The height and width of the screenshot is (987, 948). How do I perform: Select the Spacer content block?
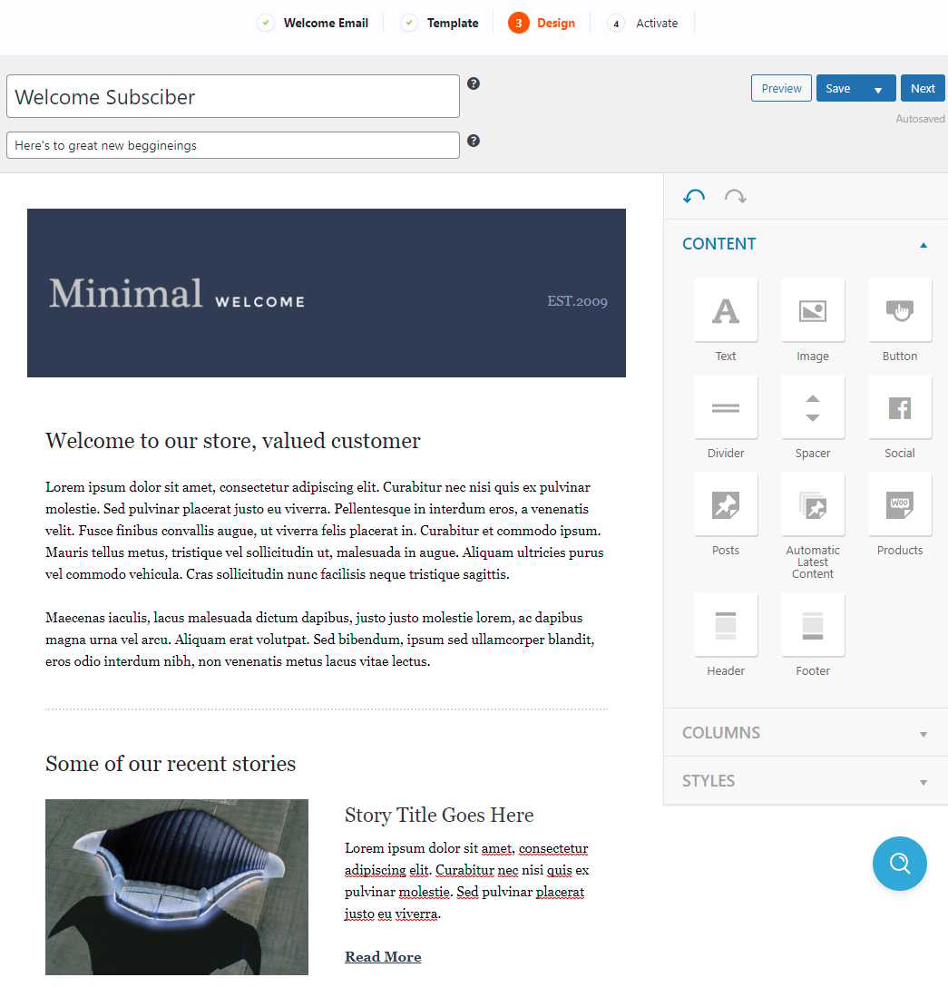tap(812, 407)
